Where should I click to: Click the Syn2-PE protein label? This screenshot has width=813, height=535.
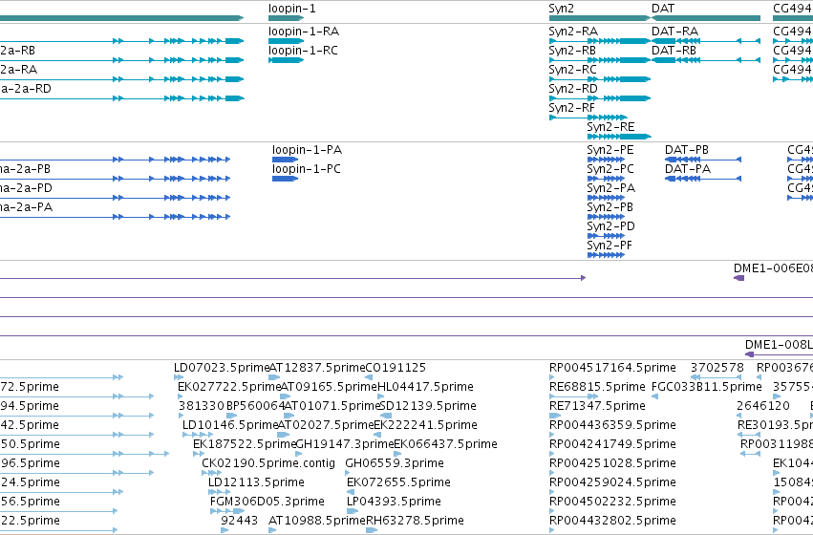(610, 150)
